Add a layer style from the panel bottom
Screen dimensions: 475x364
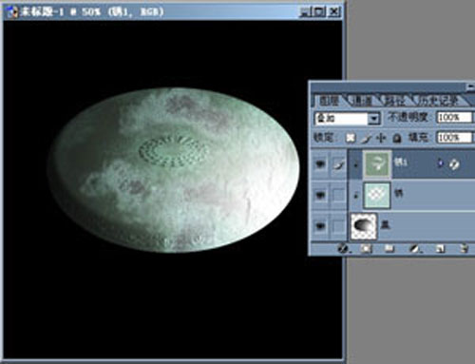[x=343, y=249]
